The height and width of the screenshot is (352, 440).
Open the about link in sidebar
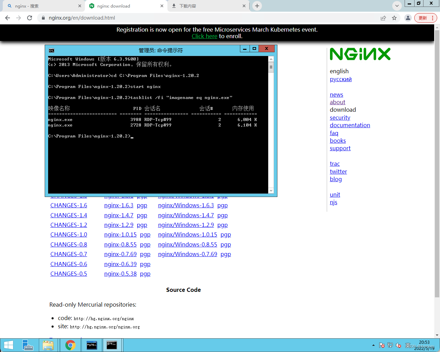pos(338,102)
